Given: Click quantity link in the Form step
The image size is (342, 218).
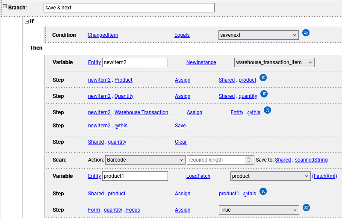Looking at the screenshot, I should (113, 210).
